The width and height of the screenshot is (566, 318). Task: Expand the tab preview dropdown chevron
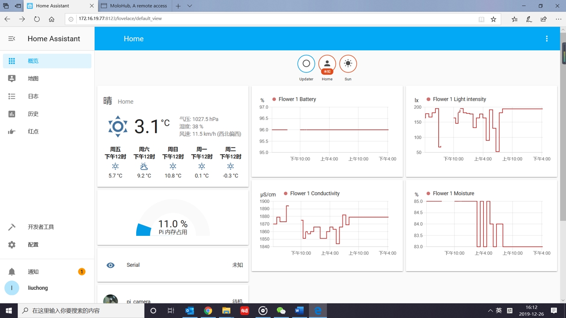(x=190, y=6)
